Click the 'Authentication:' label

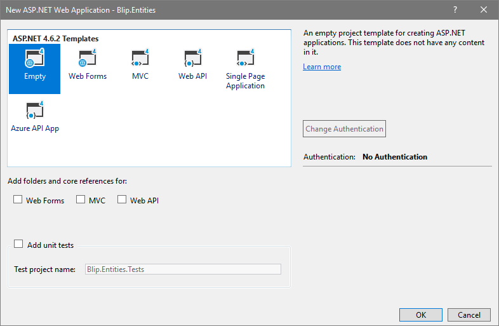tap(329, 157)
